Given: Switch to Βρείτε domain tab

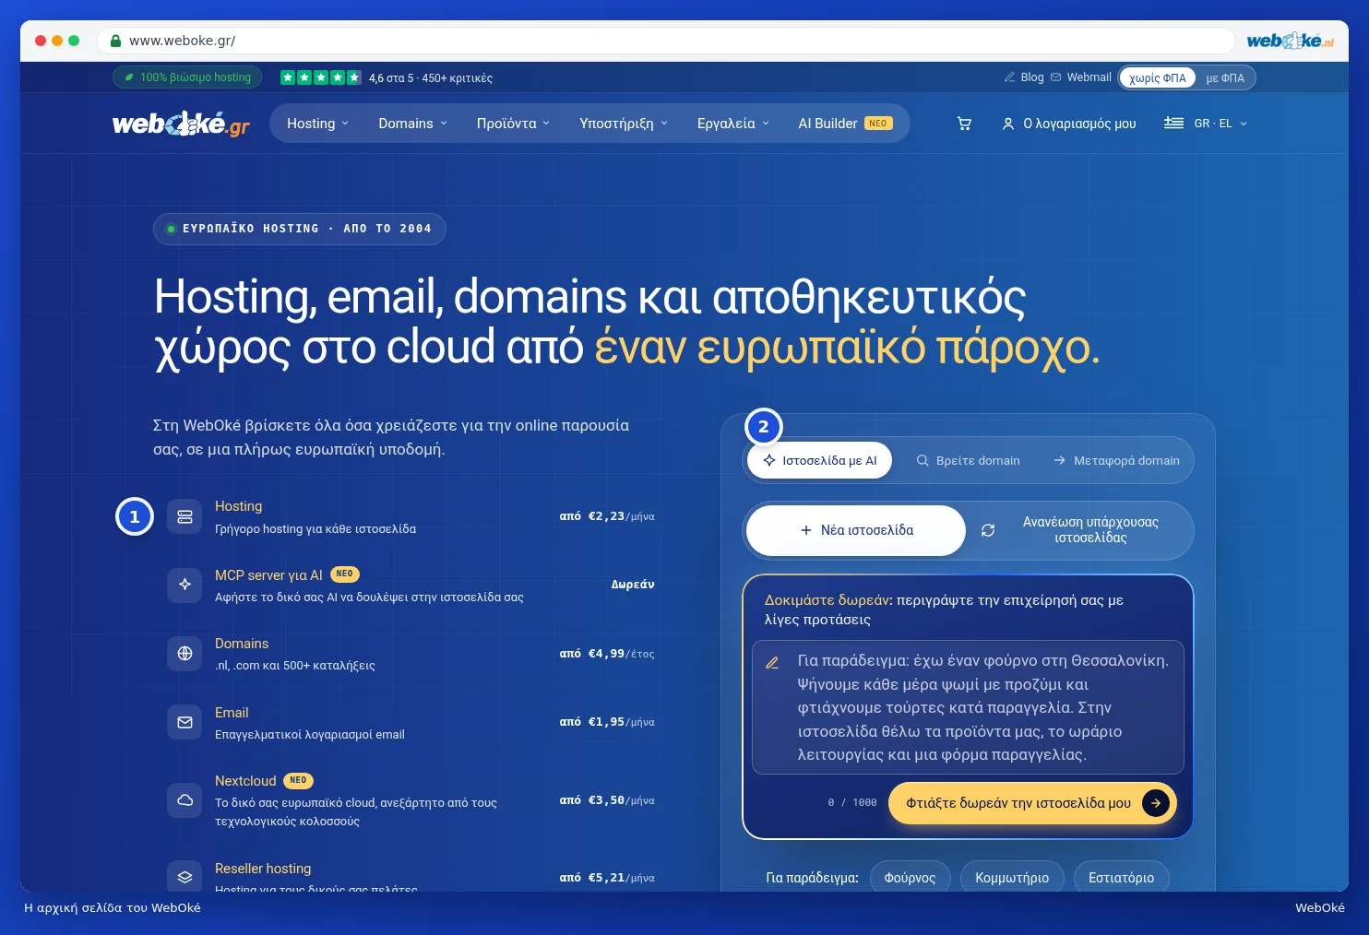Looking at the screenshot, I should 968,460.
